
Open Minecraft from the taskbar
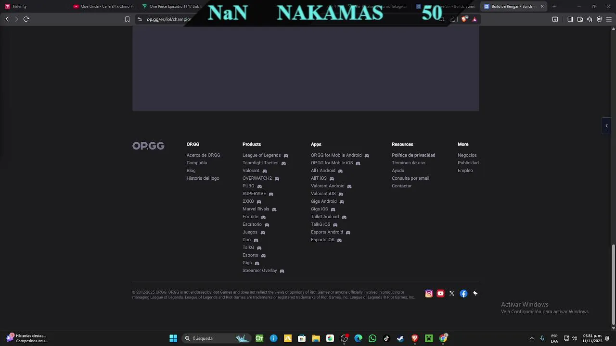coord(429,338)
